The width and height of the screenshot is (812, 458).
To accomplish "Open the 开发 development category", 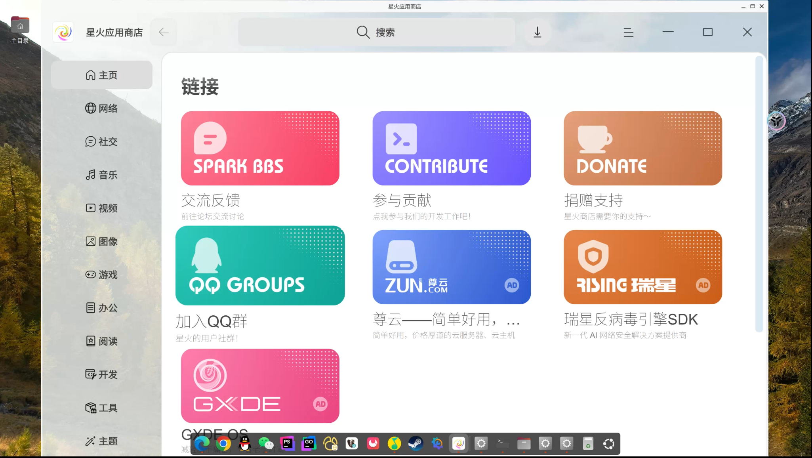I will [101, 374].
